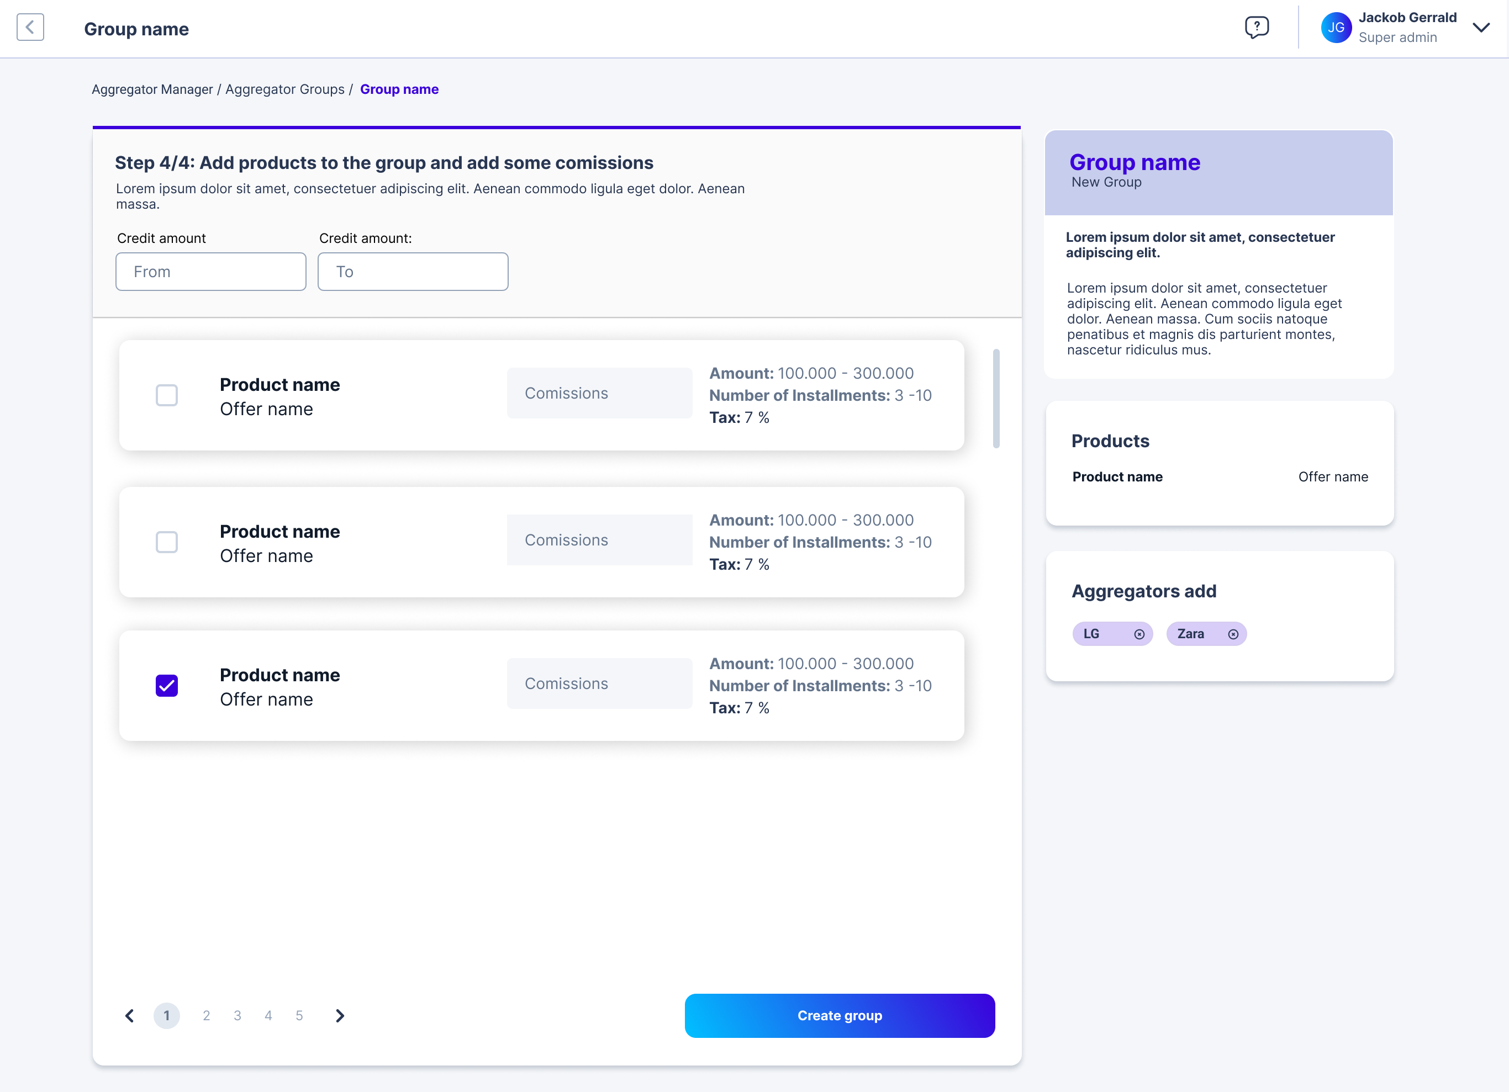This screenshot has width=1509, height=1092.
Task: Click the product list scrollbar
Action: (x=996, y=399)
